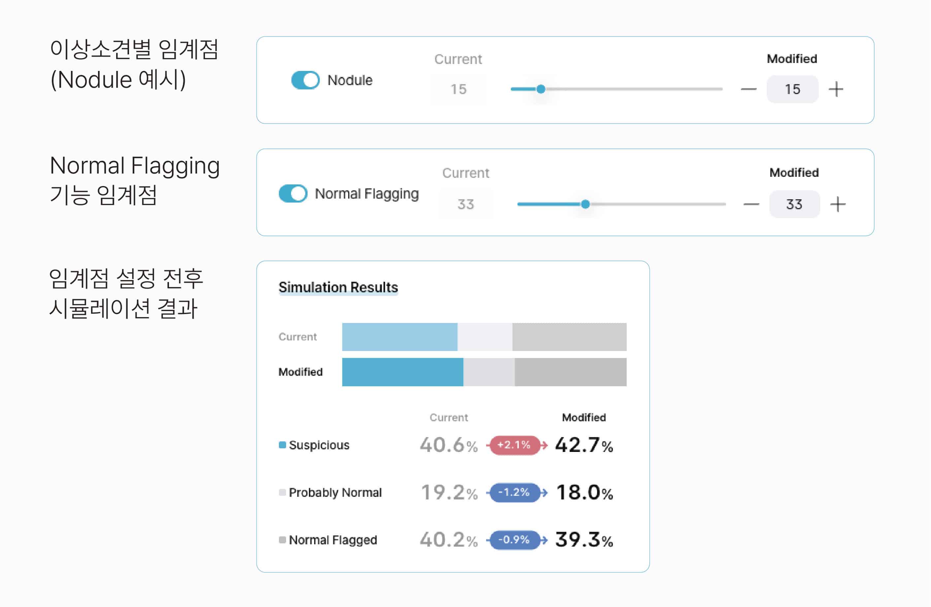The height and width of the screenshot is (607, 931).
Task: Click the Probably Normal legend square
Action: [283, 493]
